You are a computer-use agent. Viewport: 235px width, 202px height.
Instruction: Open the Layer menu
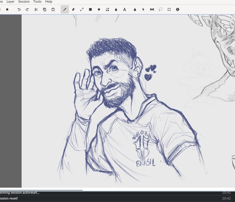click(x=11, y=2)
